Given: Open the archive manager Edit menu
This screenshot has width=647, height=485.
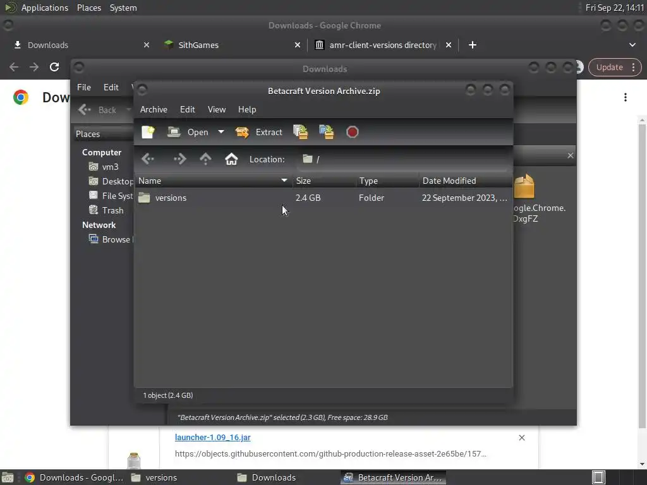Looking at the screenshot, I should (187, 110).
